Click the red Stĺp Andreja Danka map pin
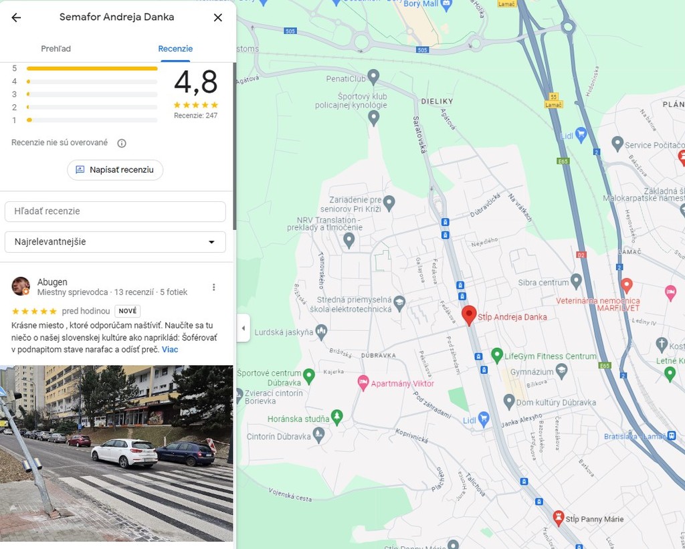This screenshot has height=549, width=685. pos(469,314)
